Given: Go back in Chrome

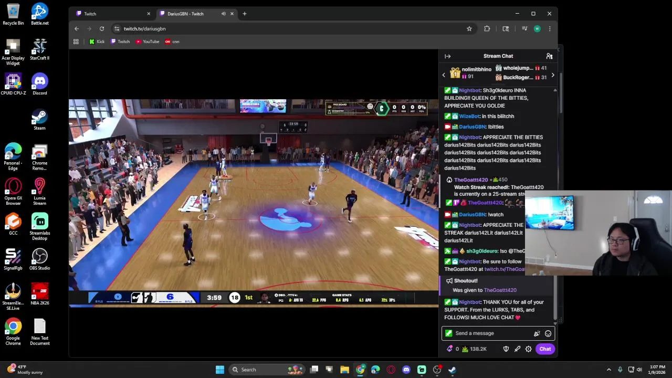Looking at the screenshot, I should coord(77,29).
